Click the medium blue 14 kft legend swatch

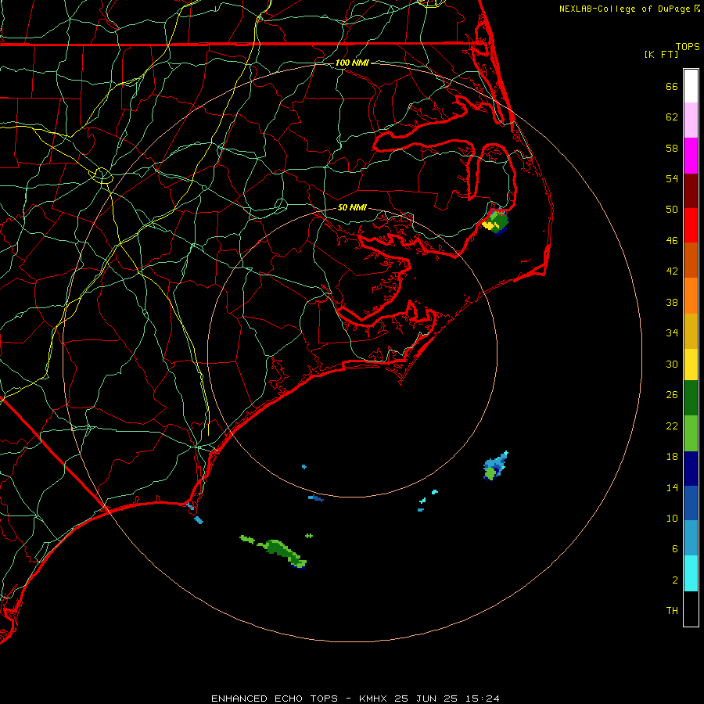[x=691, y=503]
